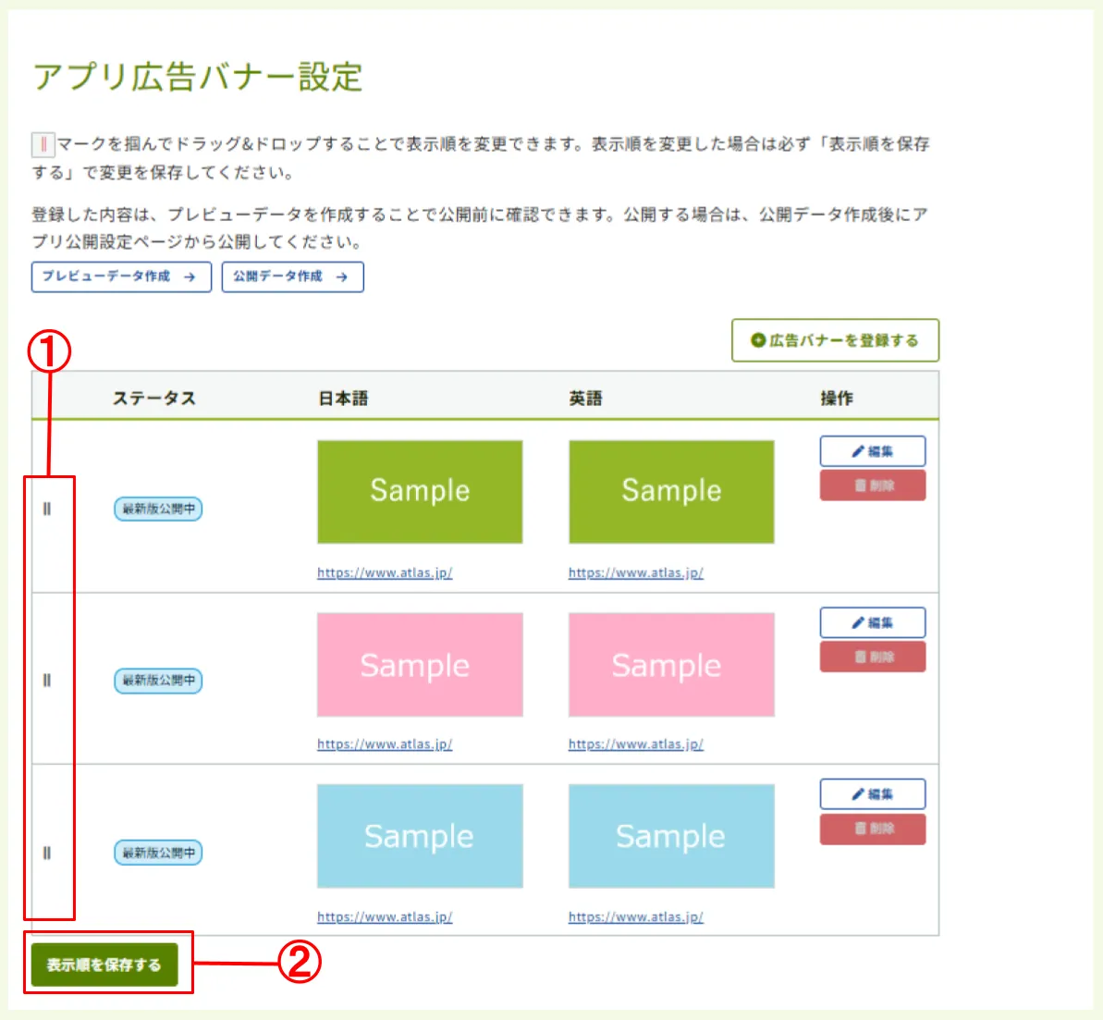The image size is (1103, 1020).
Task: Open the atlas.jp link under the blue Japanese banner
Action: click(x=386, y=916)
